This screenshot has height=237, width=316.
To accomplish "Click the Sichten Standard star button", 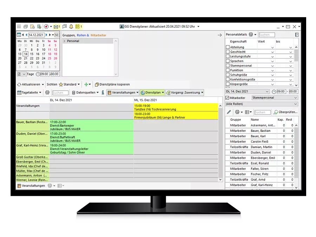I will (x=61, y=84).
